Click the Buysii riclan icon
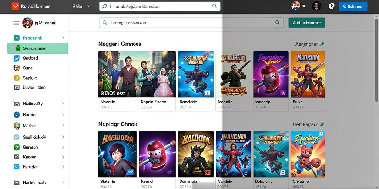379x189 pixels. (x=16, y=87)
